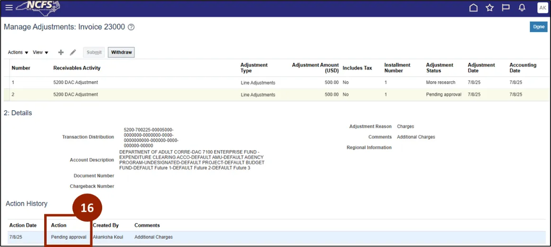Click the Action Date column header

[23, 225]
